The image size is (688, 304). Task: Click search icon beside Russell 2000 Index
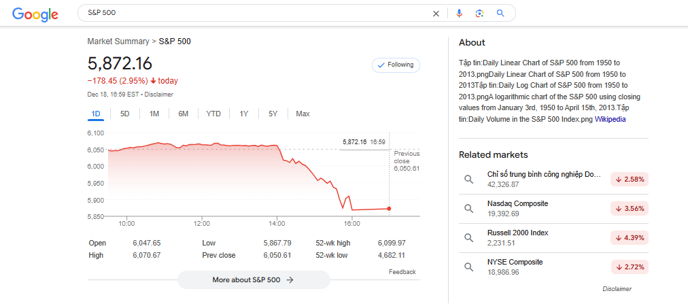click(x=468, y=237)
